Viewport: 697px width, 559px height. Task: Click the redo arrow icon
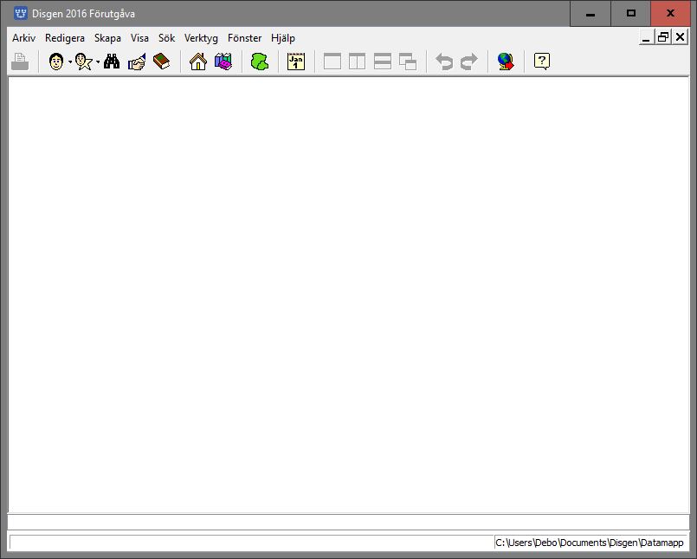(469, 62)
